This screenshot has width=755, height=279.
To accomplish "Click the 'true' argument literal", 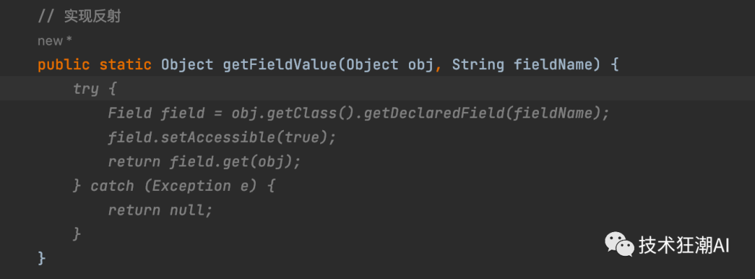I will click(x=302, y=138).
